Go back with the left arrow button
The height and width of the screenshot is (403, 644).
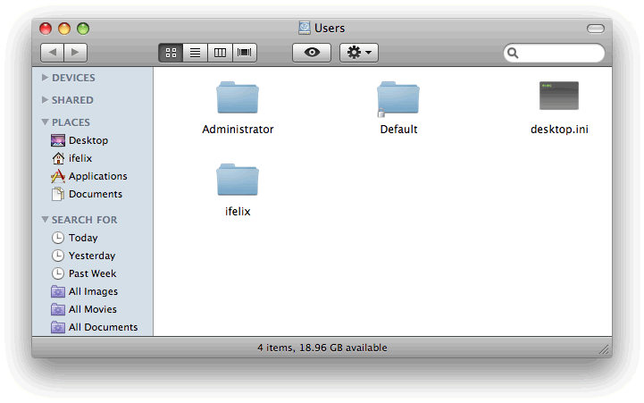tap(52, 53)
